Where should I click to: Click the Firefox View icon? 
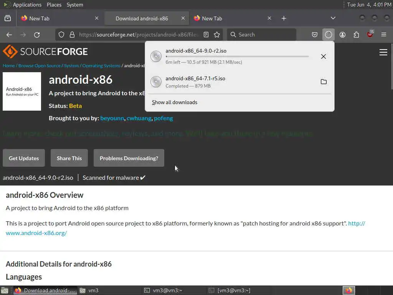[x=8, y=18]
